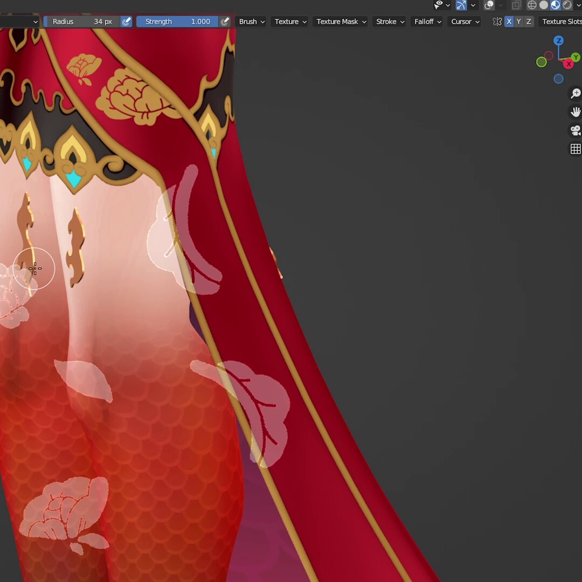Click the hollow green negative Y gizmo circle
582x582 pixels.
coord(541,62)
